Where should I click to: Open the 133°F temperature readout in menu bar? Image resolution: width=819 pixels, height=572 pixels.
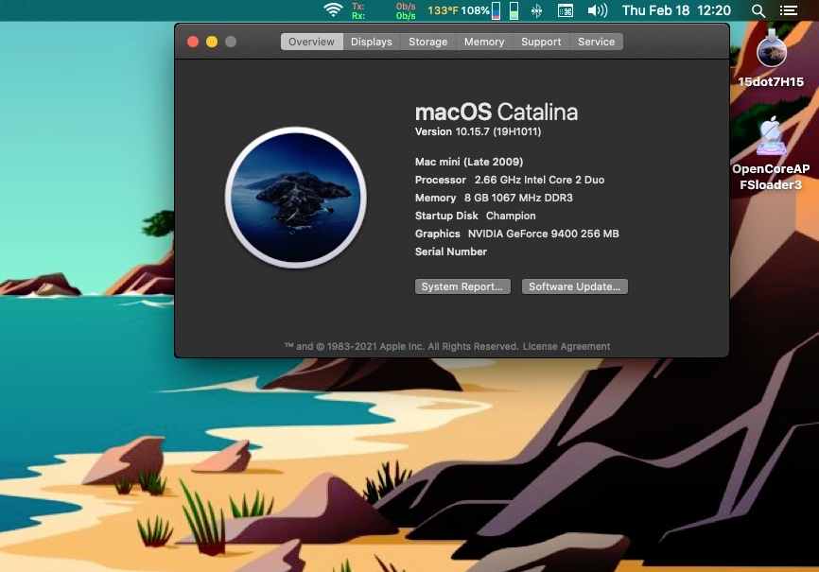click(x=443, y=10)
